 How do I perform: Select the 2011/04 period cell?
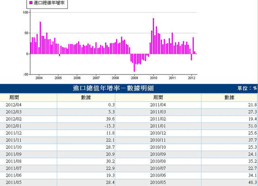tap(158, 105)
